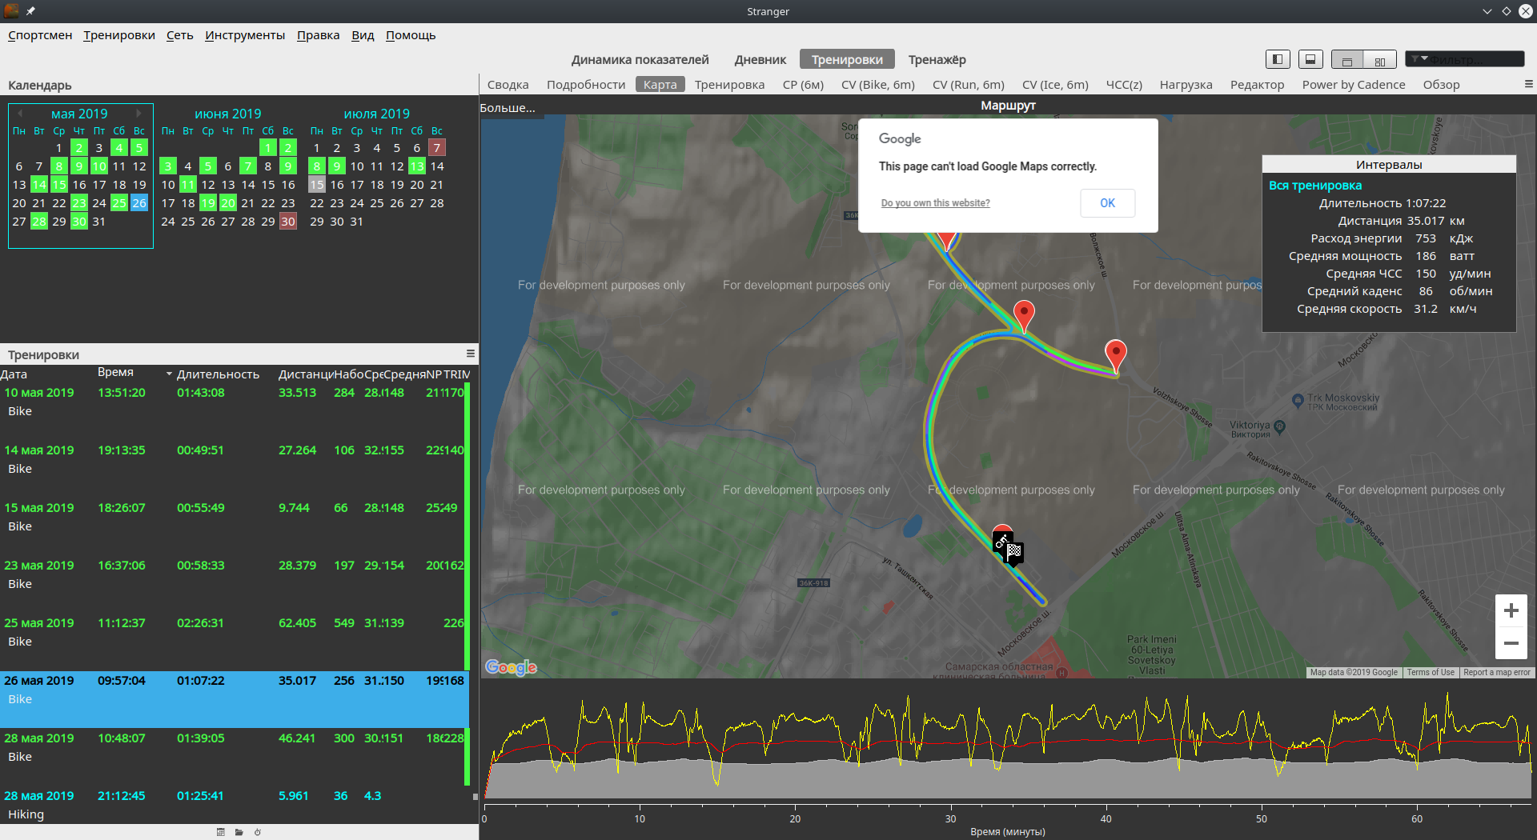Open the CP (6м) chart tab
The height and width of the screenshot is (840, 1537).
[803, 85]
